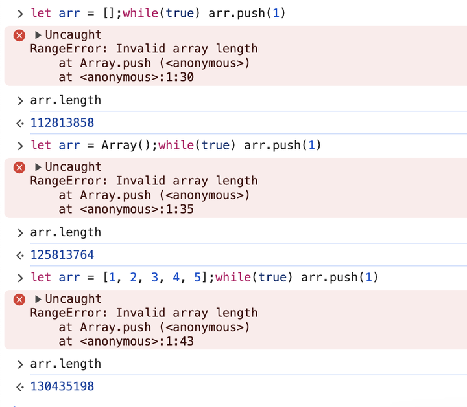Select result value 112813858

point(62,123)
